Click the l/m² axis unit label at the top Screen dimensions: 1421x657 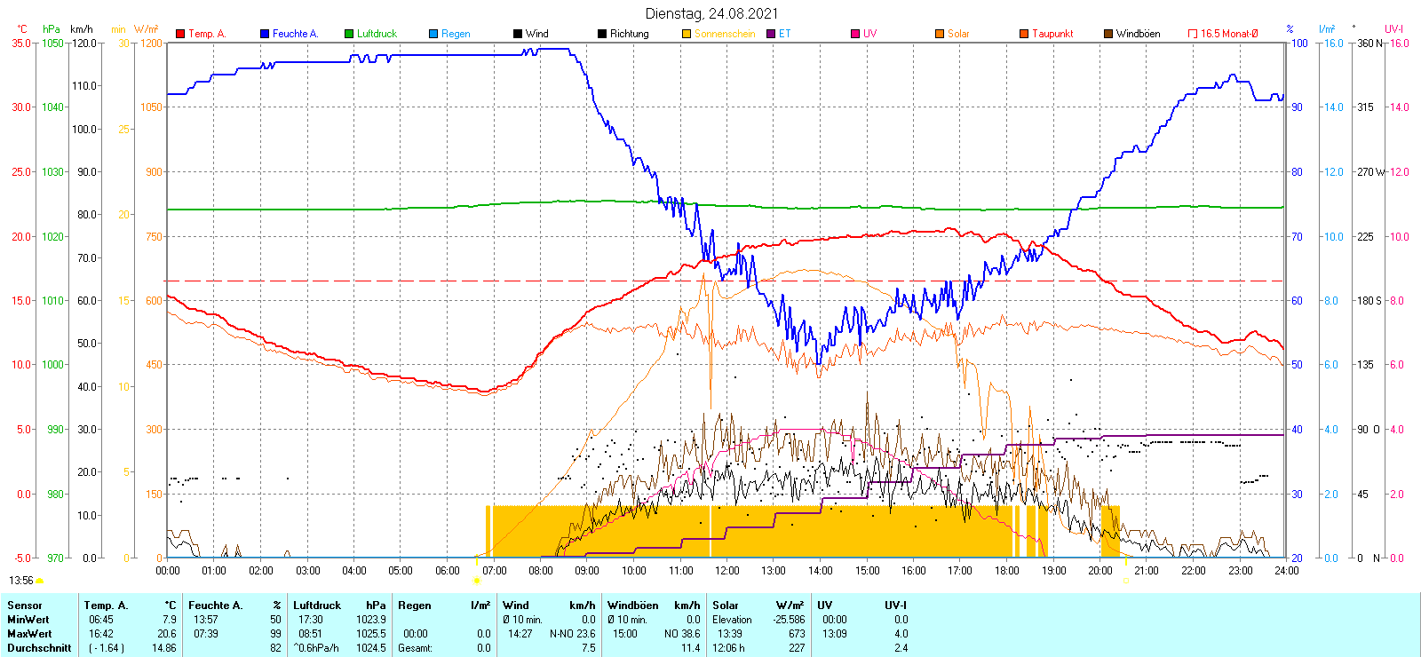[x=1327, y=29]
